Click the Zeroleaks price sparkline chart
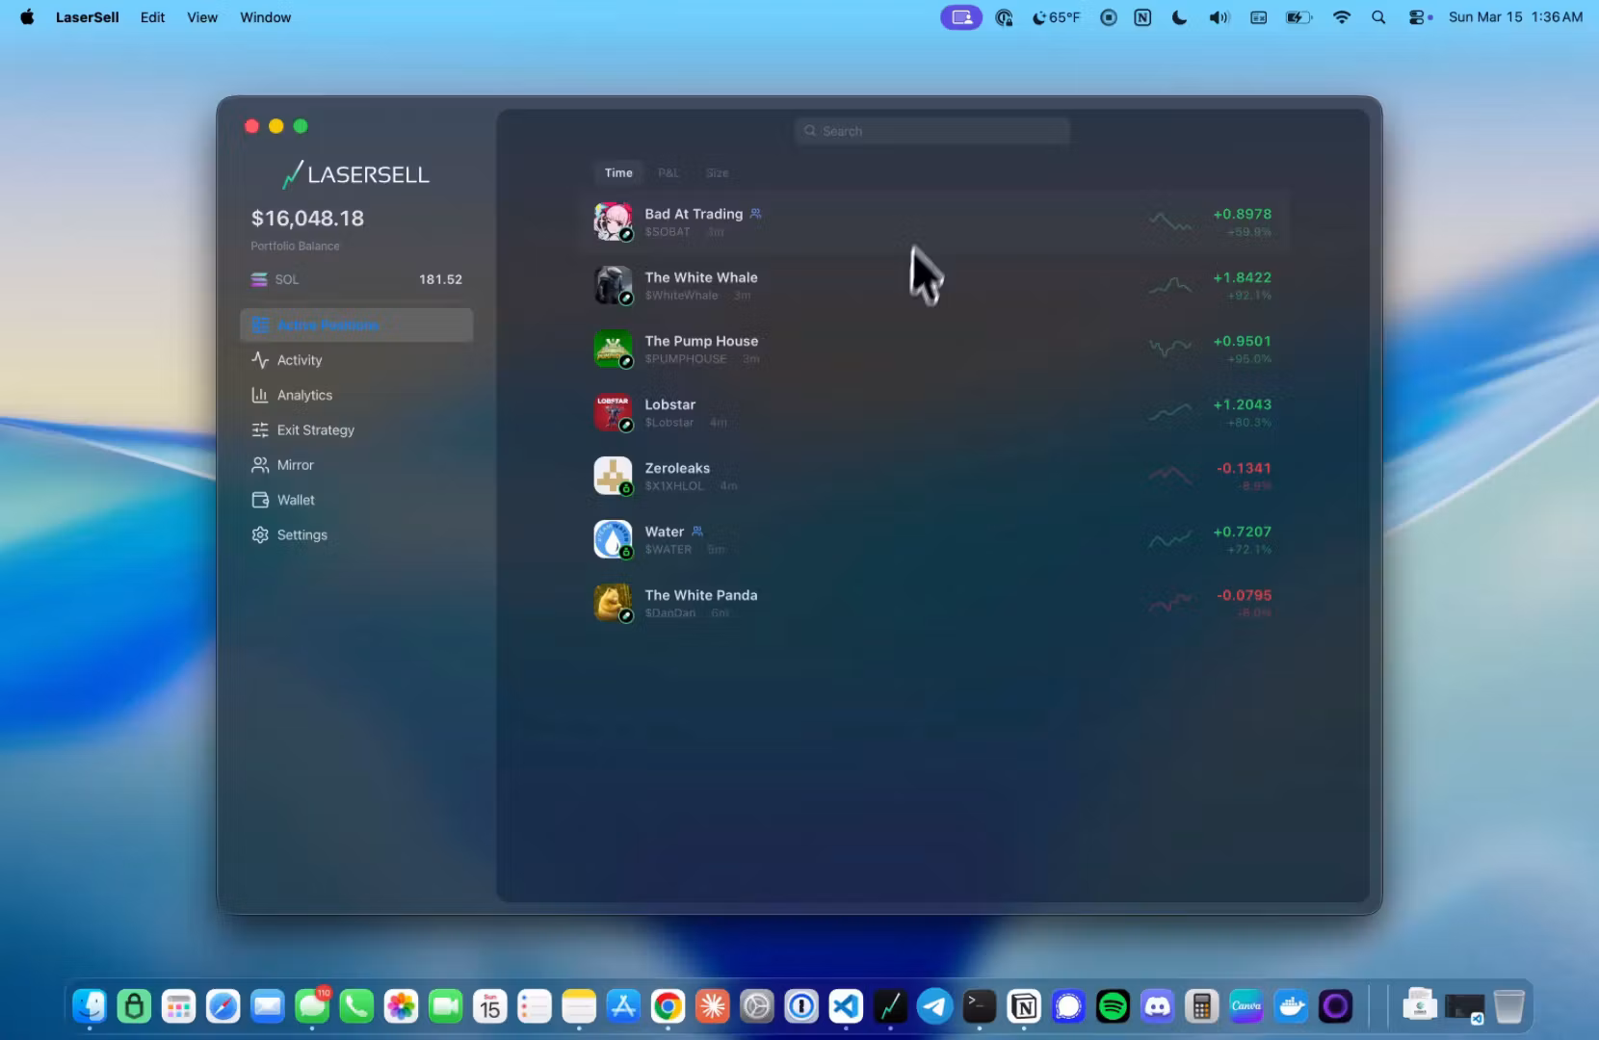 (1170, 475)
